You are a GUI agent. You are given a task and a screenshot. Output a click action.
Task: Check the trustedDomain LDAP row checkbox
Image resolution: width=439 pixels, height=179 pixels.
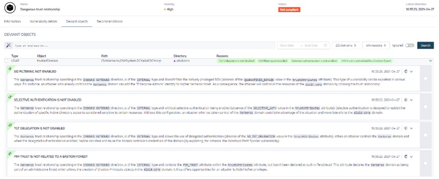pos(6,61)
